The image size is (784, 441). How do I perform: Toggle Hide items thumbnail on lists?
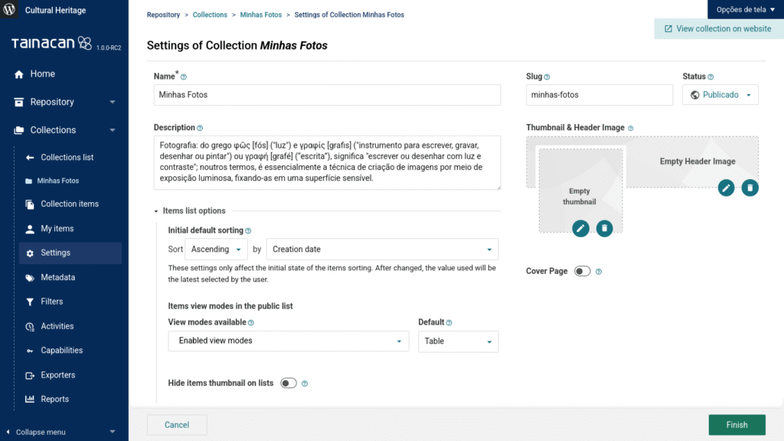point(289,383)
